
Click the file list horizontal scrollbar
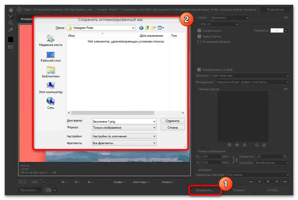(113, 113)
